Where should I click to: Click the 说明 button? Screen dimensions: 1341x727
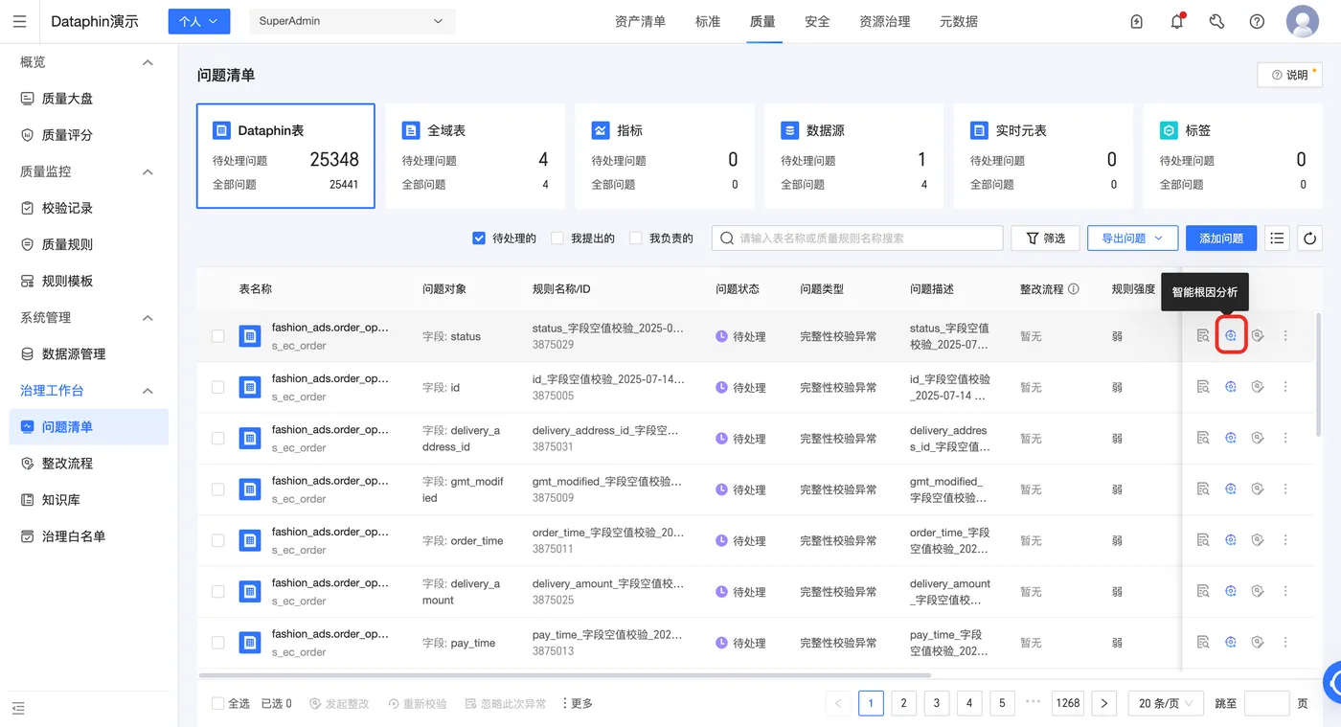[x=1289, y=75]
